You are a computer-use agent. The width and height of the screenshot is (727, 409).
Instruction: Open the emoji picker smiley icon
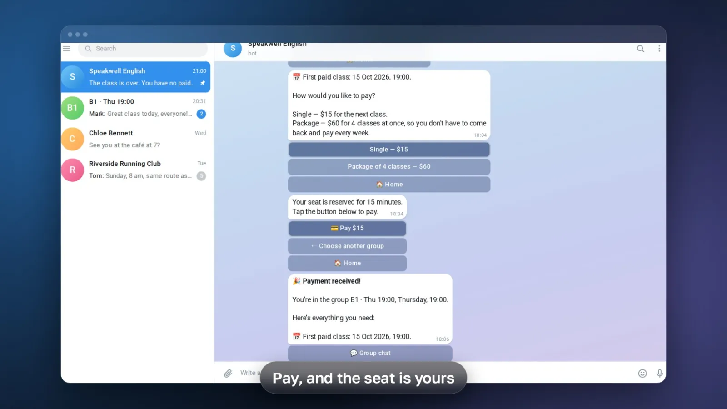[x=642, y=373]
